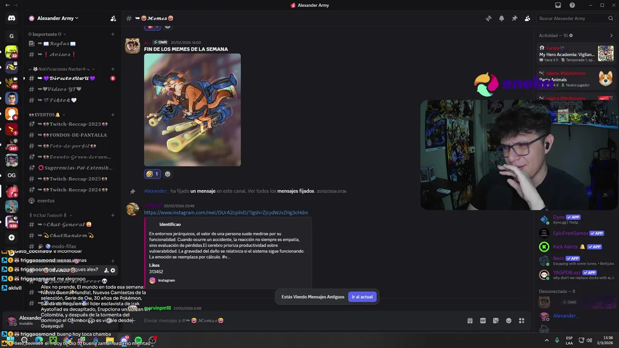Image resolution: width=619 pixels, height=348 pixels.
Task: Open the Threads icon in channel header
Action: click(488, 18)
